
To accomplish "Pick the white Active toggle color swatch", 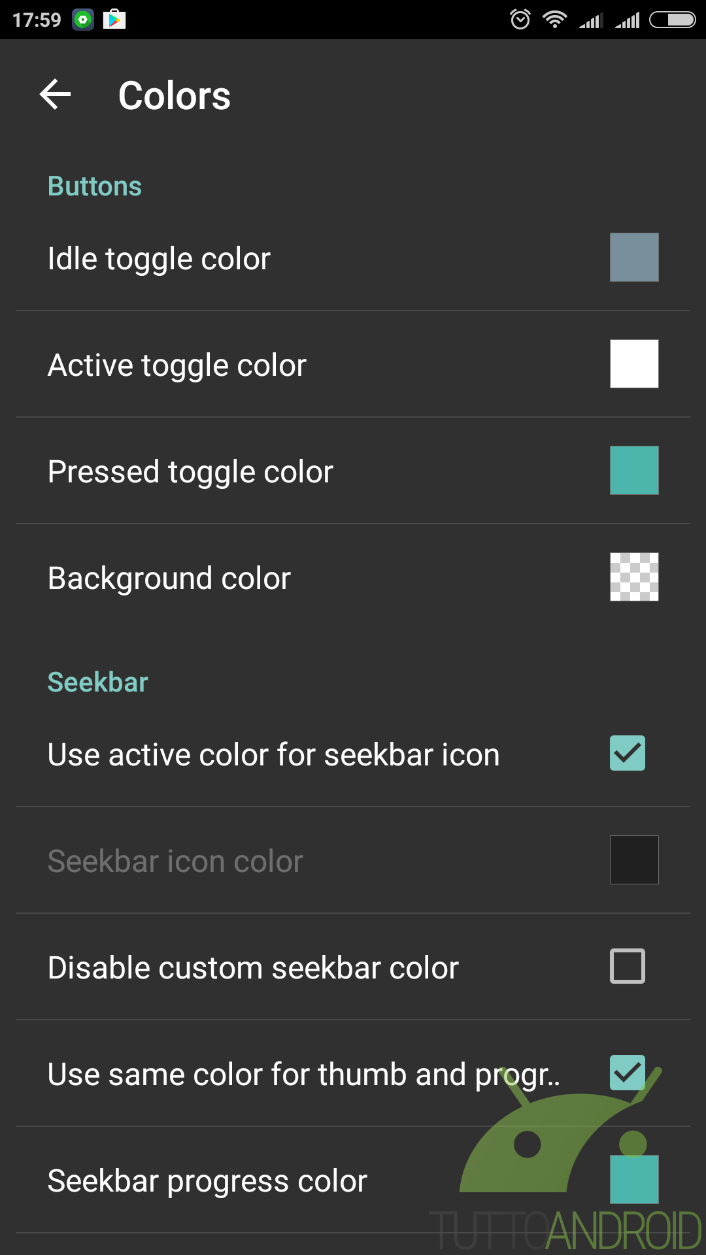I will point(634,364).
